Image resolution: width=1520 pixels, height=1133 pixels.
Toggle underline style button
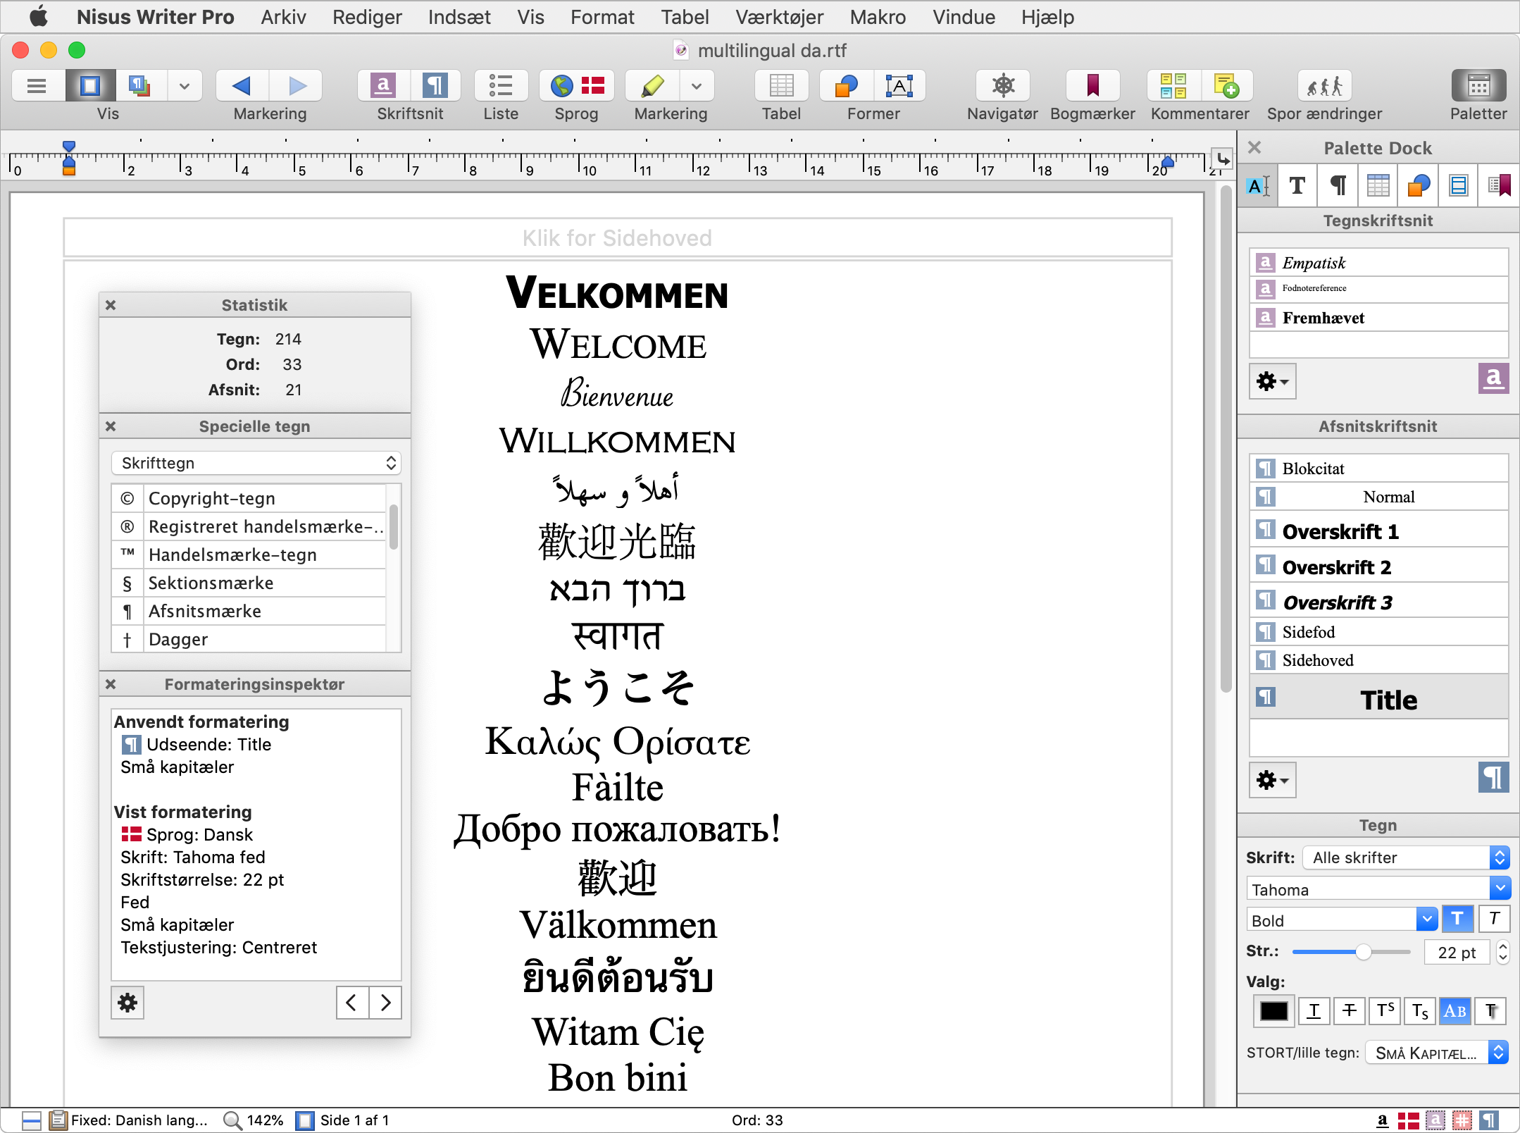pos(1314,1011)
